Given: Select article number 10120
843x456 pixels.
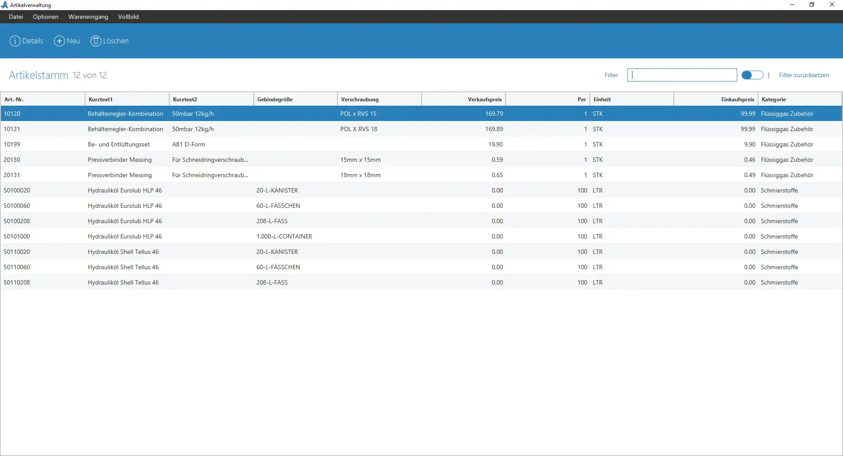Looking at the screenshot, I should click(x=12, y=114).
